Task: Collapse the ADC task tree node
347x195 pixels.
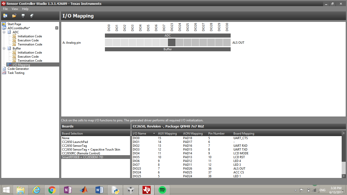Action: coord(4,32)
